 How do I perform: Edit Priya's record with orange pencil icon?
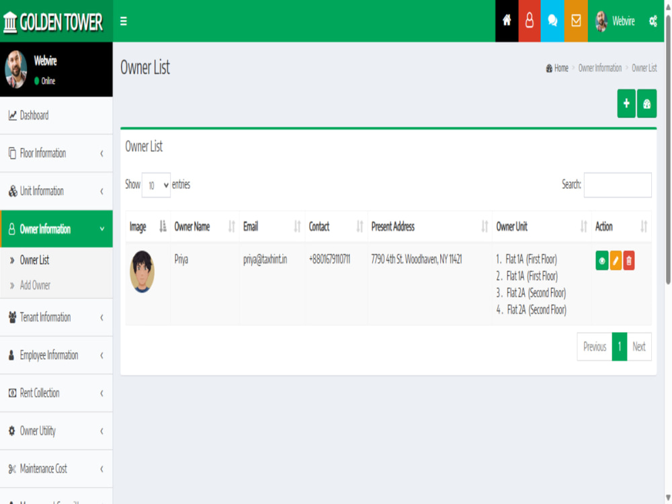point(616,261)
